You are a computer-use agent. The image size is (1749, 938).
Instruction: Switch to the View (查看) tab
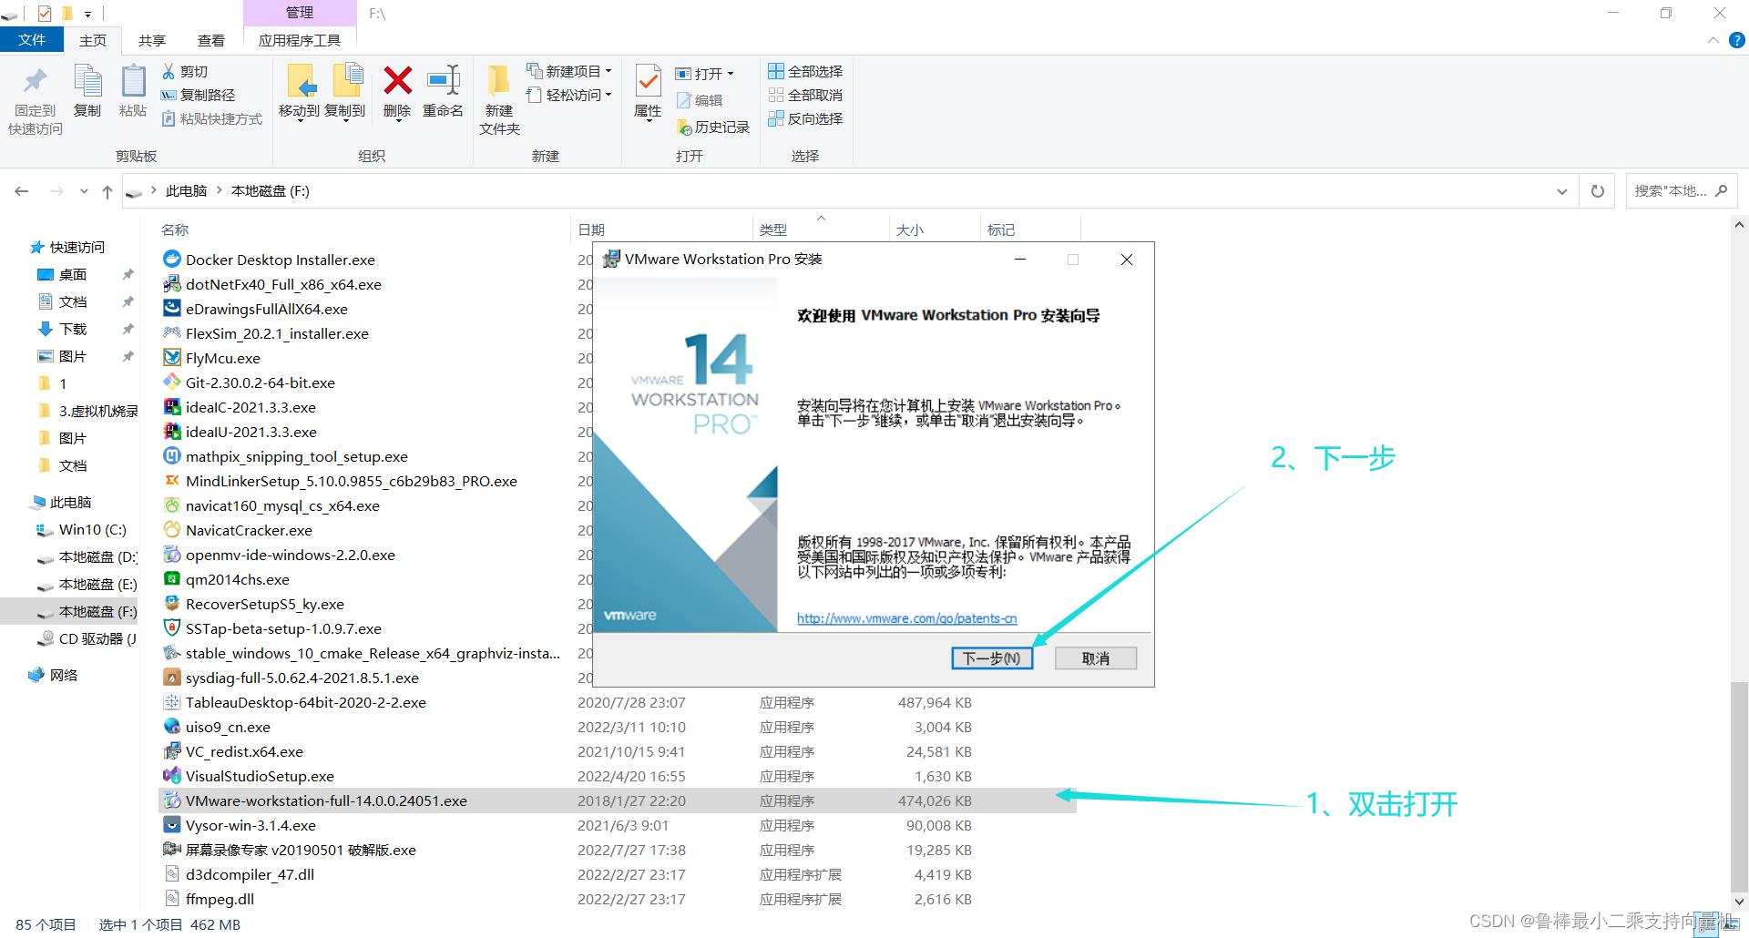point(211,40)
